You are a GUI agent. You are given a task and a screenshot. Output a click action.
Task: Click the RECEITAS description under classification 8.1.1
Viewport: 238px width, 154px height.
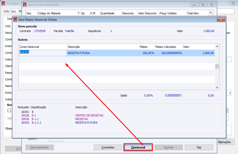tap(82, 119)
